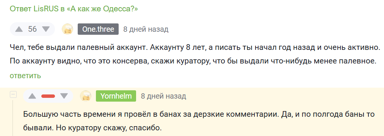The width and height of the screenshot is (384, 136).
Task: Click the reply text starting 'Большую часть времени'
Action: [x=199, y=121]
